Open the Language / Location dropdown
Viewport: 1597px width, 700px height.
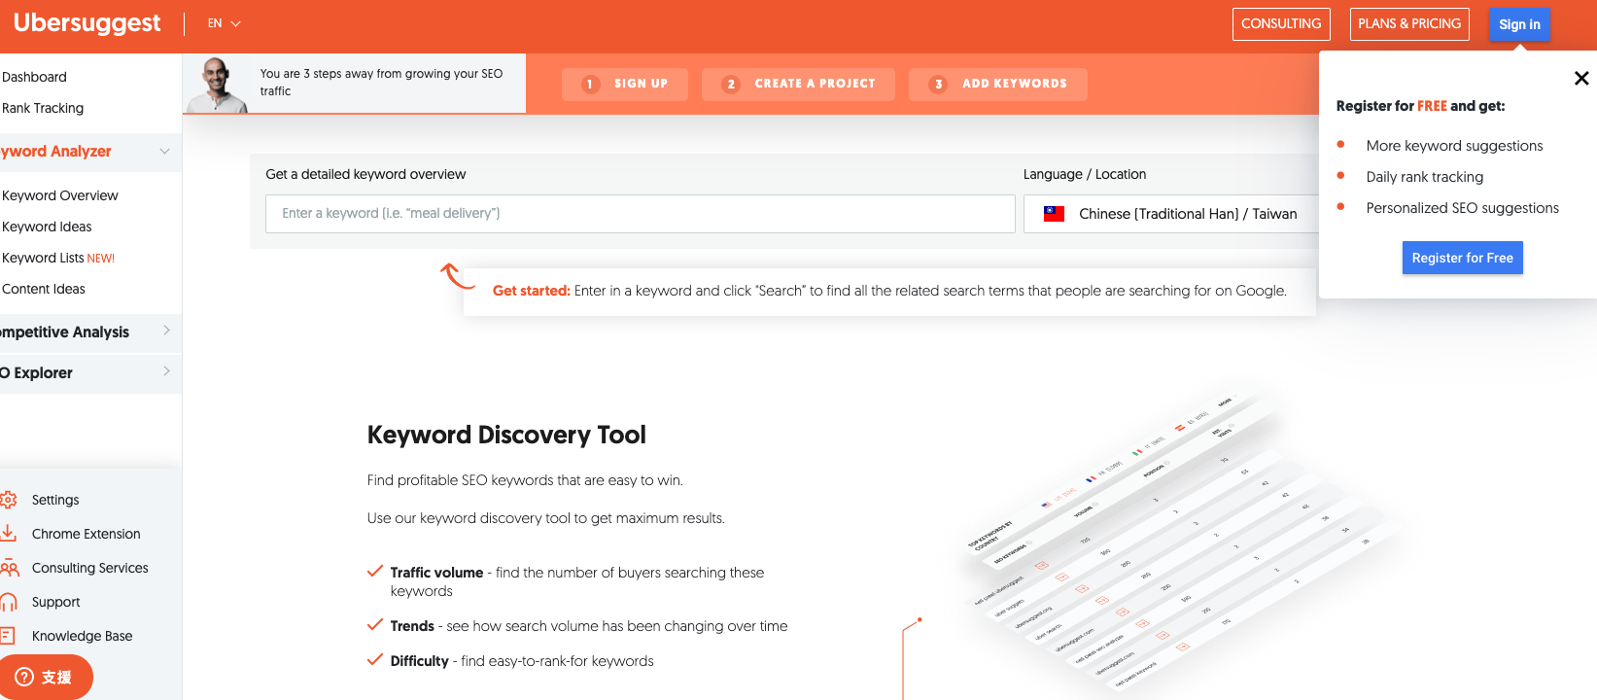tap(1171, 214)
